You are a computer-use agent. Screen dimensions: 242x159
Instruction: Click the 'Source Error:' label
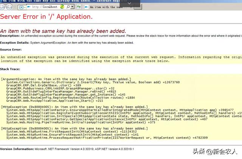tap(11, 50)
